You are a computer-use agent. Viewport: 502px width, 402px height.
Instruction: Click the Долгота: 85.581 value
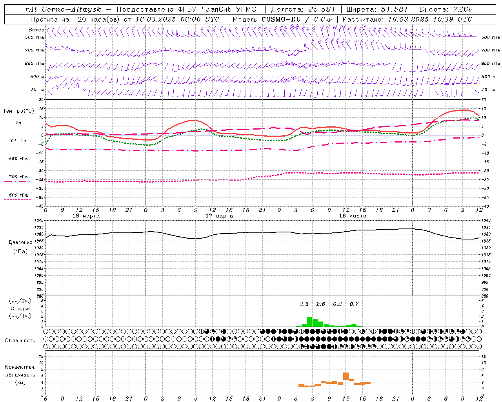click(x=303, y=9)
